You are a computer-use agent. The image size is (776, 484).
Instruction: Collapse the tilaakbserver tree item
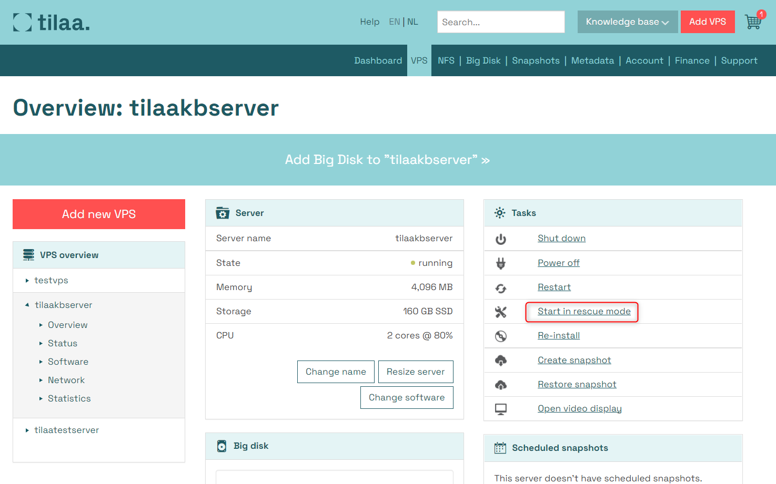pyautogui.click(x=27, y=305)
